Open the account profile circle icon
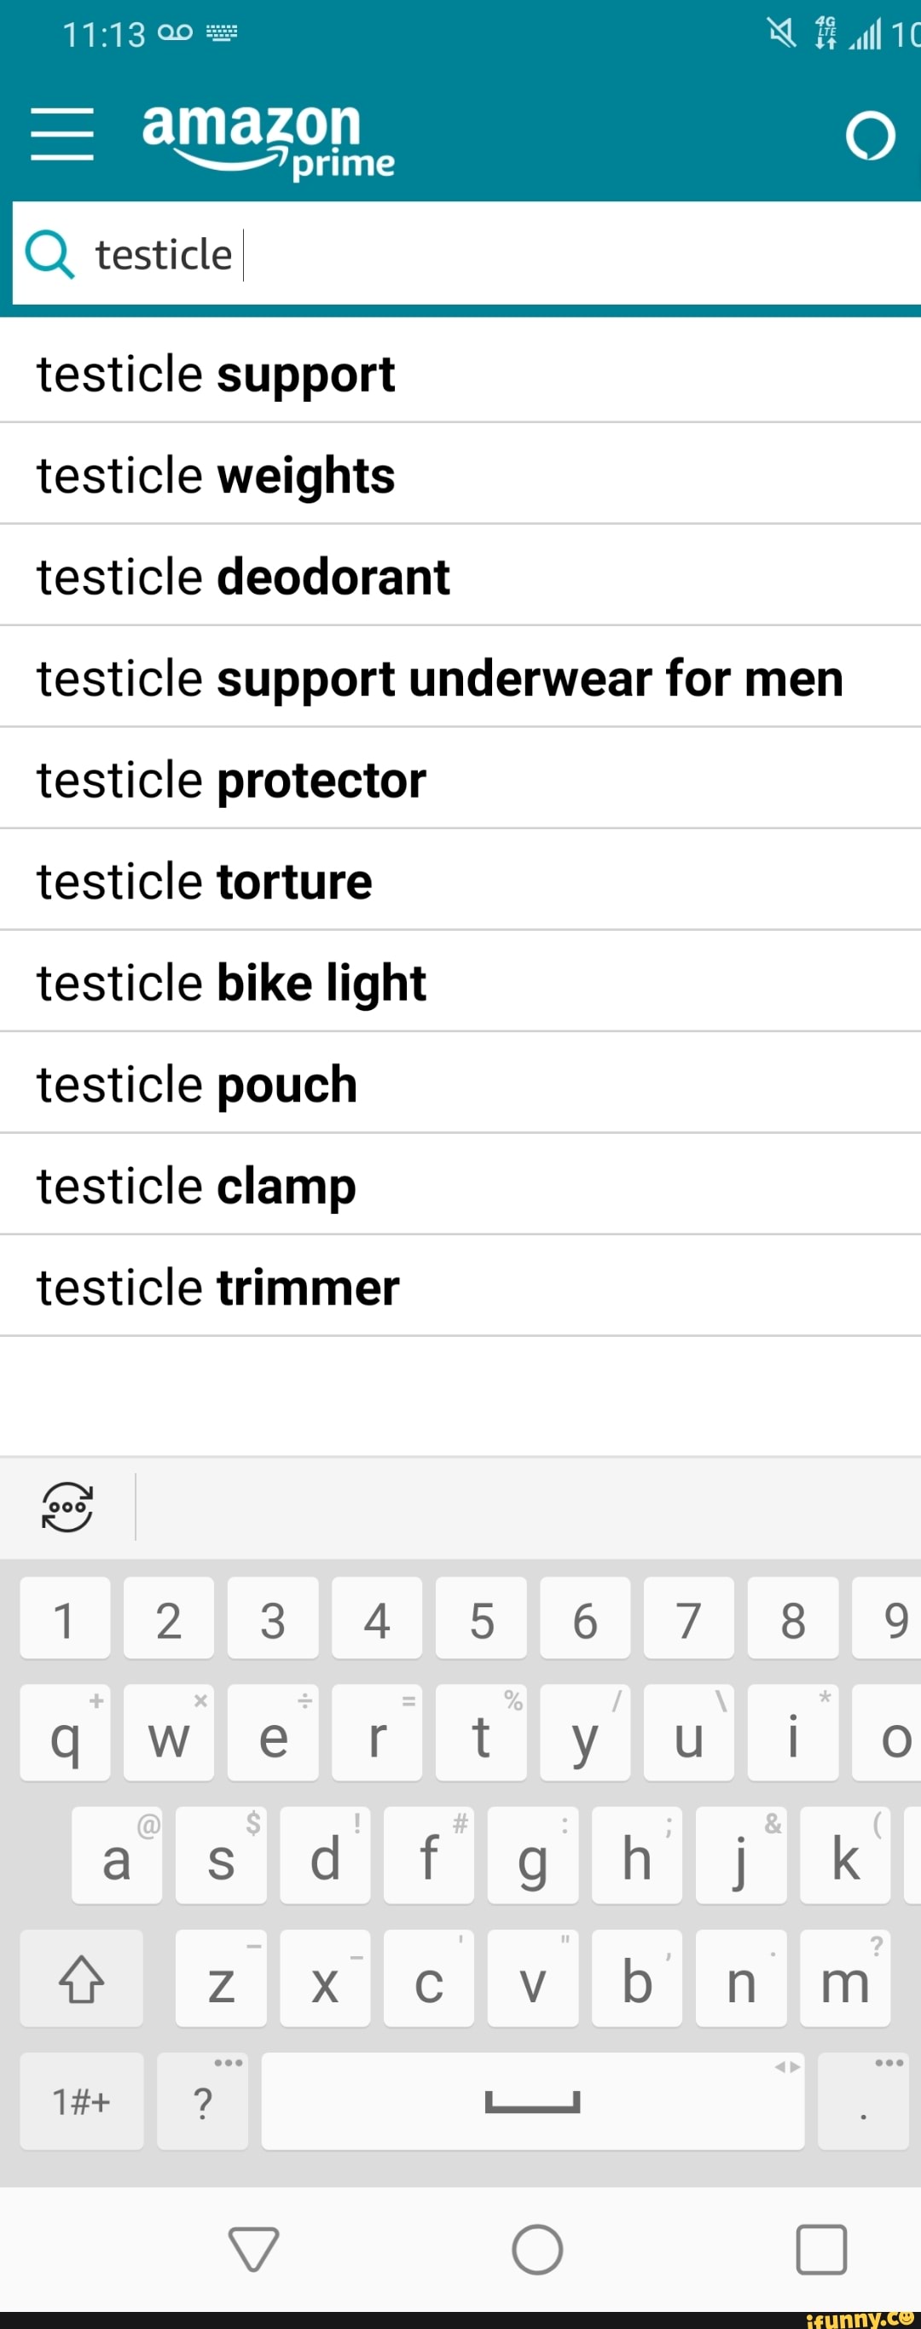This screenshot has width=921, height=2329. [x=871, y=136]
